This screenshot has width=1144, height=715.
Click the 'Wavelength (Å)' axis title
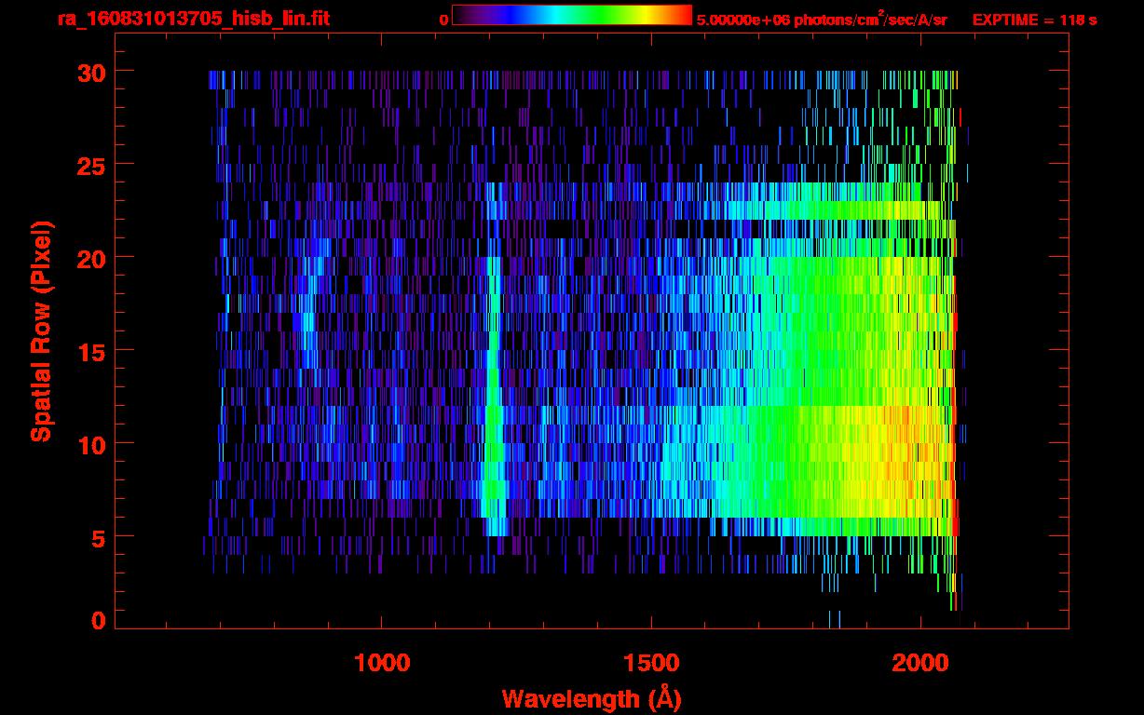[591, 698]
